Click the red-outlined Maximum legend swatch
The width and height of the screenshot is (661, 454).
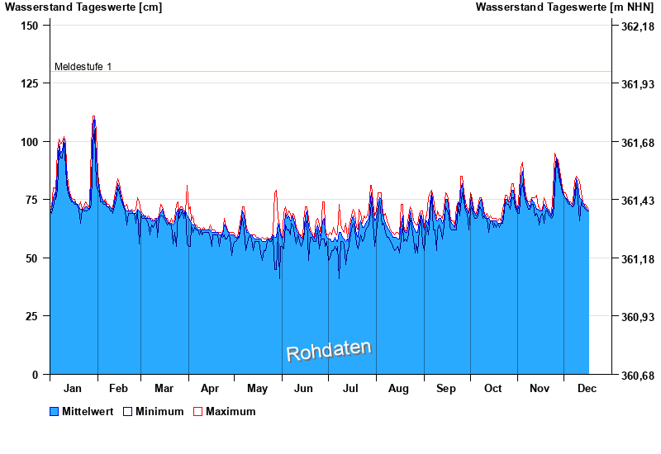click(197, 411)
